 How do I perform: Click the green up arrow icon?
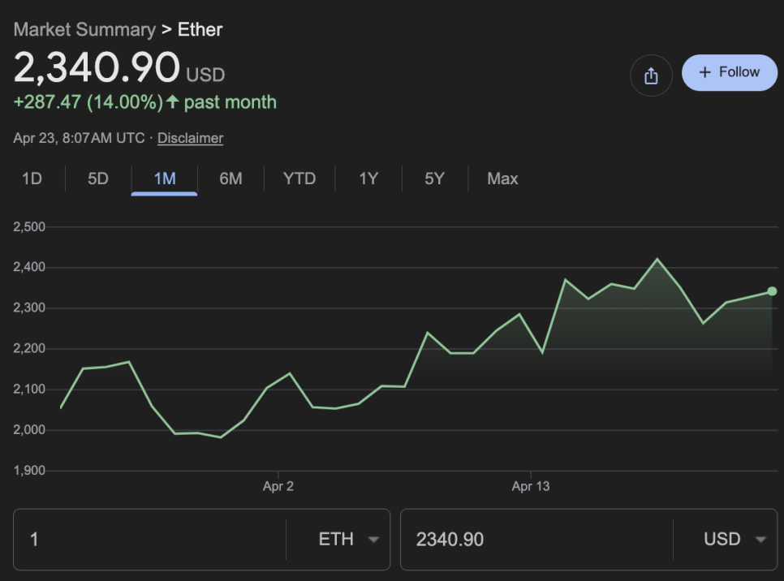pos(172,102)
